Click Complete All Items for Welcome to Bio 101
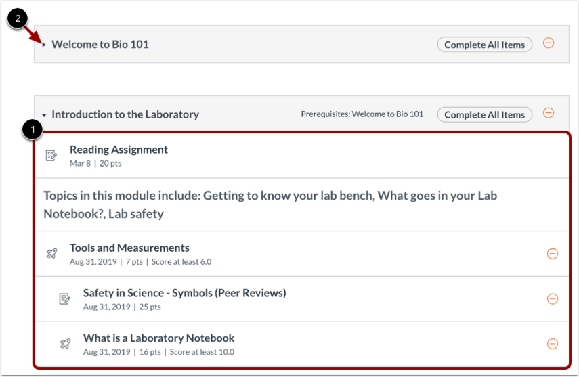Screen dimensions: 579x377 click(x=484, y=45)
